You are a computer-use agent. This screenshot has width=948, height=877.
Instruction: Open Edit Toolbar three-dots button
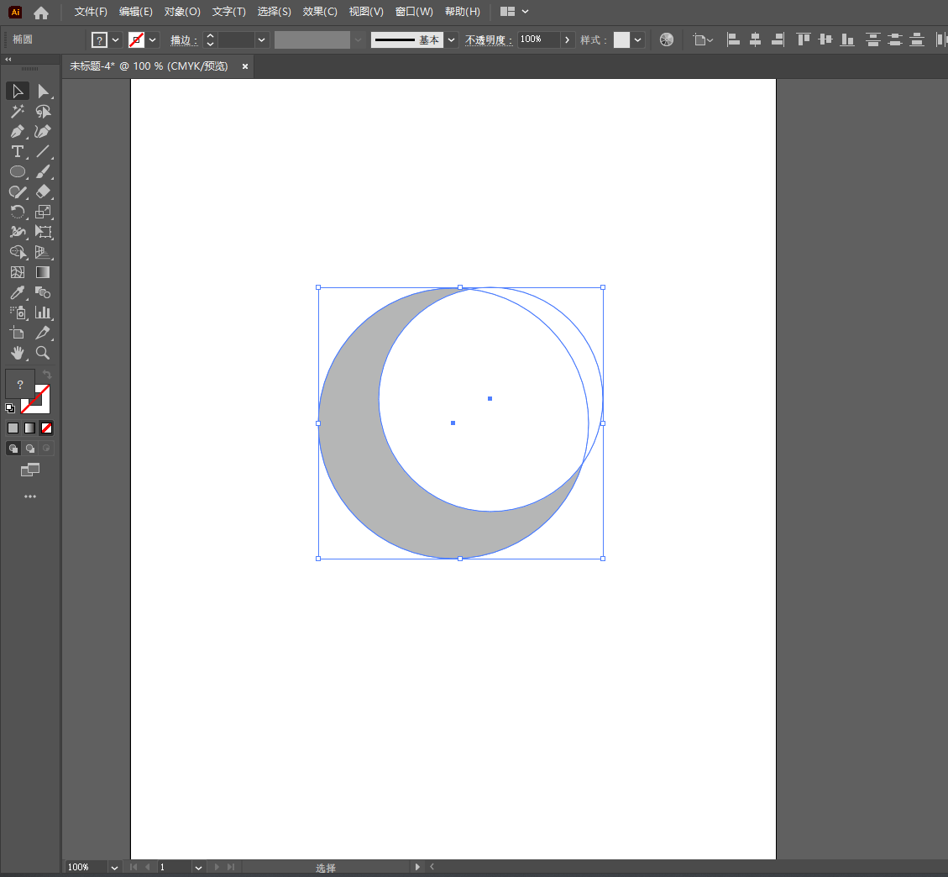click(x=30, y=496)
